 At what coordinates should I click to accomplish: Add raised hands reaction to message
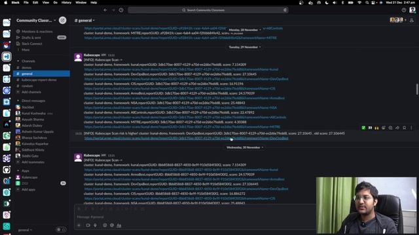pyautogui.click(x=377, y=128)
